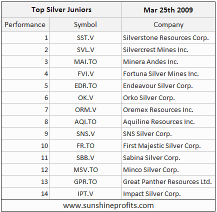The width and height of the screenshot is (217, 212).
Task: Select the SST.V symbol cell
Action: [x=85, y=37]
